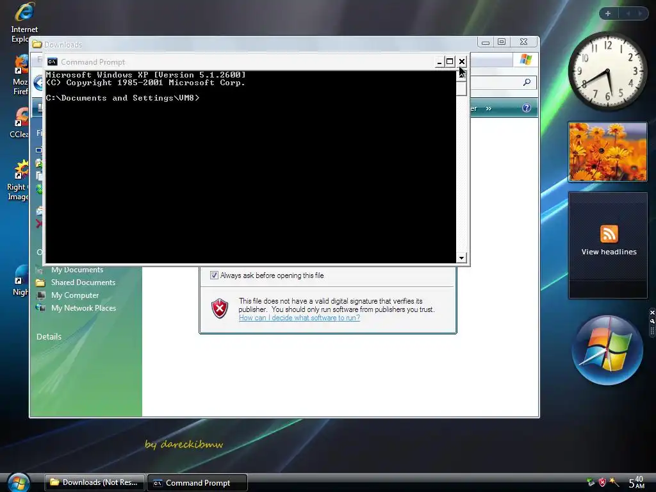Expand toolbar overflow chevron in Downloads window
Screen dimensions: 656x492
point(488,109)
